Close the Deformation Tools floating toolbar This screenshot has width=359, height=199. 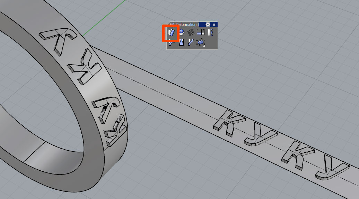click(x=214, y=25)
